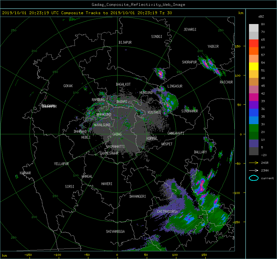Click the SINDHANUR city label
The image size is (277, 259).
[x=190, y=111]
